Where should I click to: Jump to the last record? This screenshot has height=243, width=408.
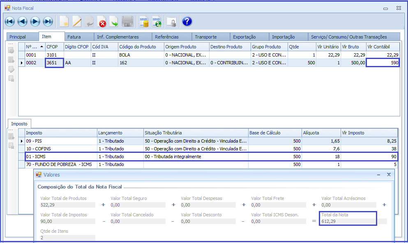[48, 22]
